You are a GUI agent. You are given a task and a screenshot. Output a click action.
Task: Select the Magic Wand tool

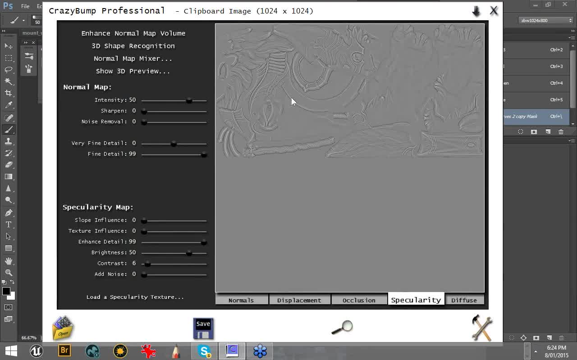[x=9, y=81]
